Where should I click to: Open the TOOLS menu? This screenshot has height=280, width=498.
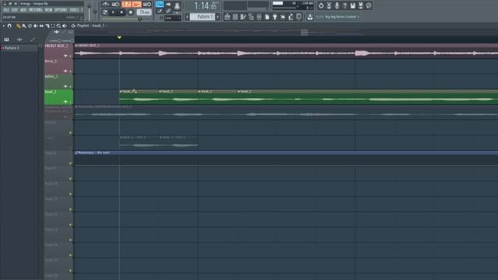[x=74, y=10]
